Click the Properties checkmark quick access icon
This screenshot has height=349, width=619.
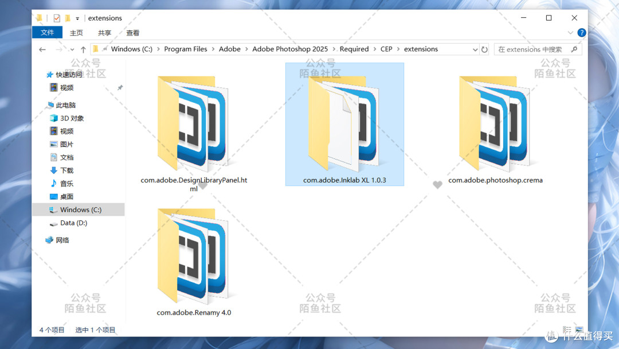point(57,18)
